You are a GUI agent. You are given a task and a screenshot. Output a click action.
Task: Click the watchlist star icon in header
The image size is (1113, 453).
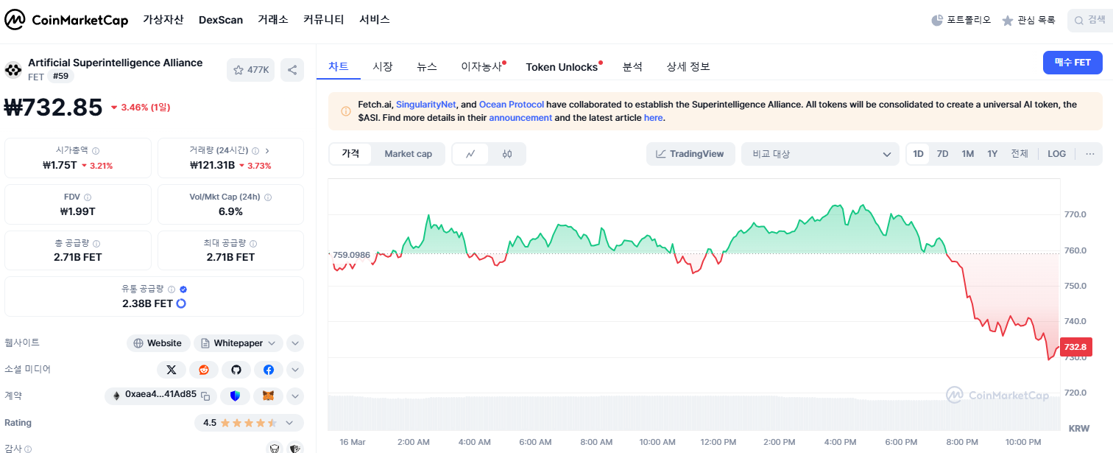click(1008, 20)
